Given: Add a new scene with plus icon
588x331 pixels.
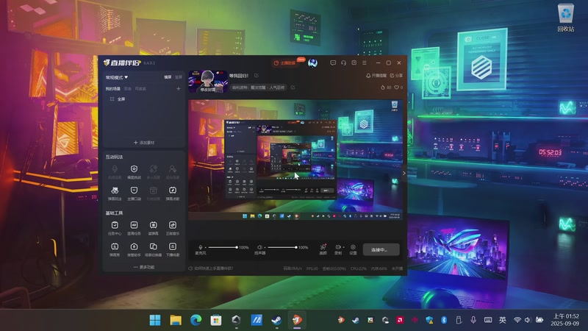Looking at the screenshot, I should (179, 88).
